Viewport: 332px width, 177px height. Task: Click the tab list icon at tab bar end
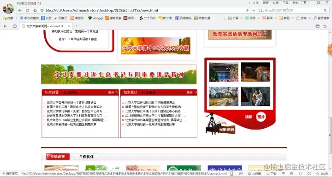pyautogui.click(x=317, y=26)
